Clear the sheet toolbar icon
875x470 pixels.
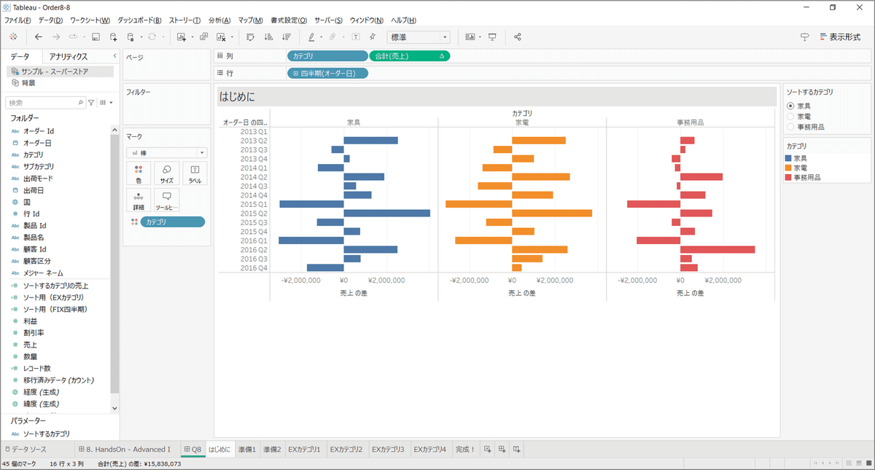pos(221,36)
